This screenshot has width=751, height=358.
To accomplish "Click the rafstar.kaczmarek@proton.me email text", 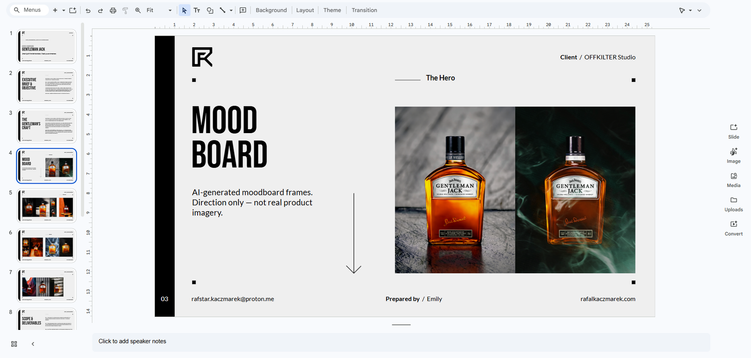I will click(233, 299).
